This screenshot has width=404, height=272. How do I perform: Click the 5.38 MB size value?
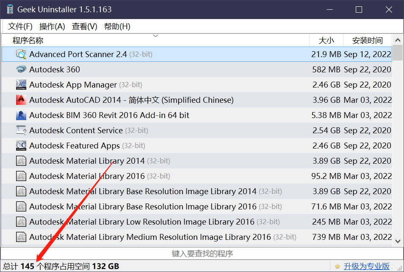326,115
